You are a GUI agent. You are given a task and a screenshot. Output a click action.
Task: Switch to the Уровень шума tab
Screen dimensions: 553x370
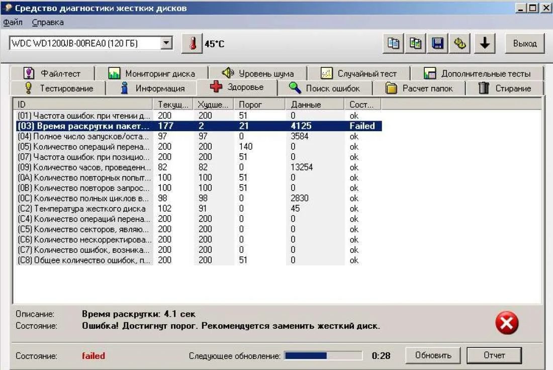coord(258,73)
